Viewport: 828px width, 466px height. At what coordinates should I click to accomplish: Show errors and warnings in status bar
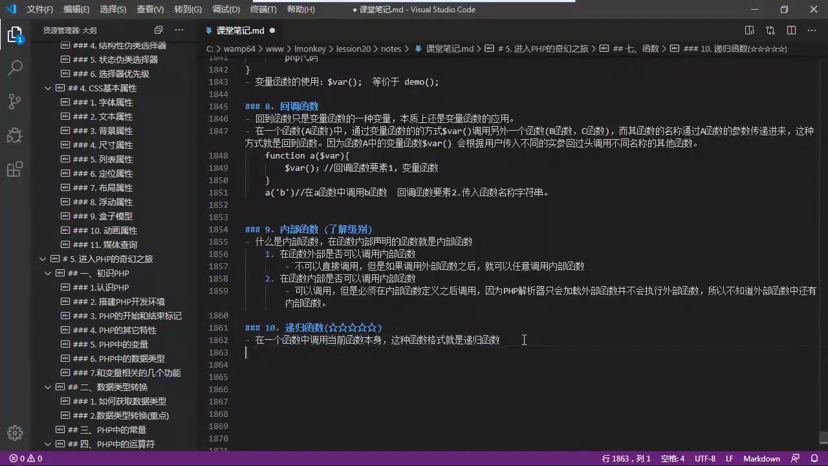tap(26, 458)
